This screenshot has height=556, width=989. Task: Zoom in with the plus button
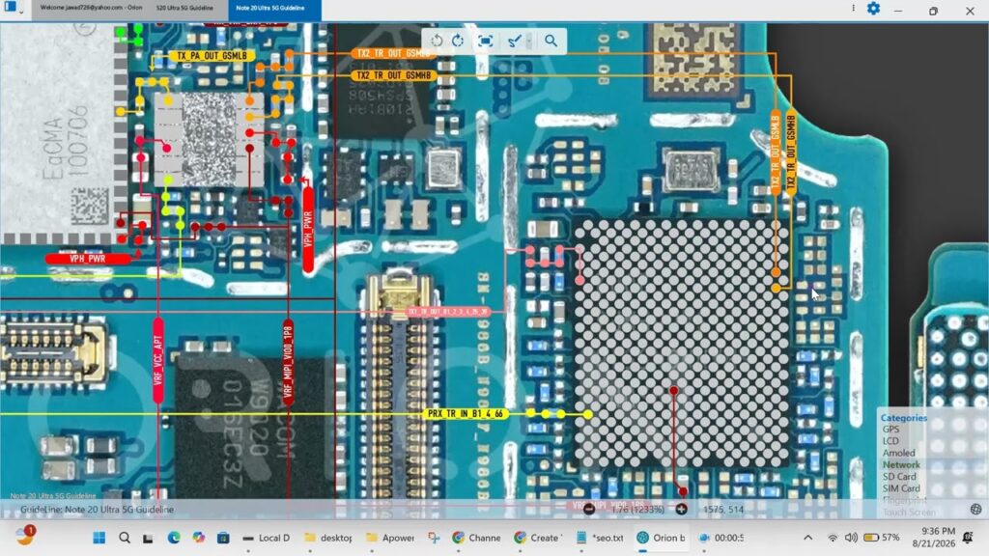(x=681, y=509)
